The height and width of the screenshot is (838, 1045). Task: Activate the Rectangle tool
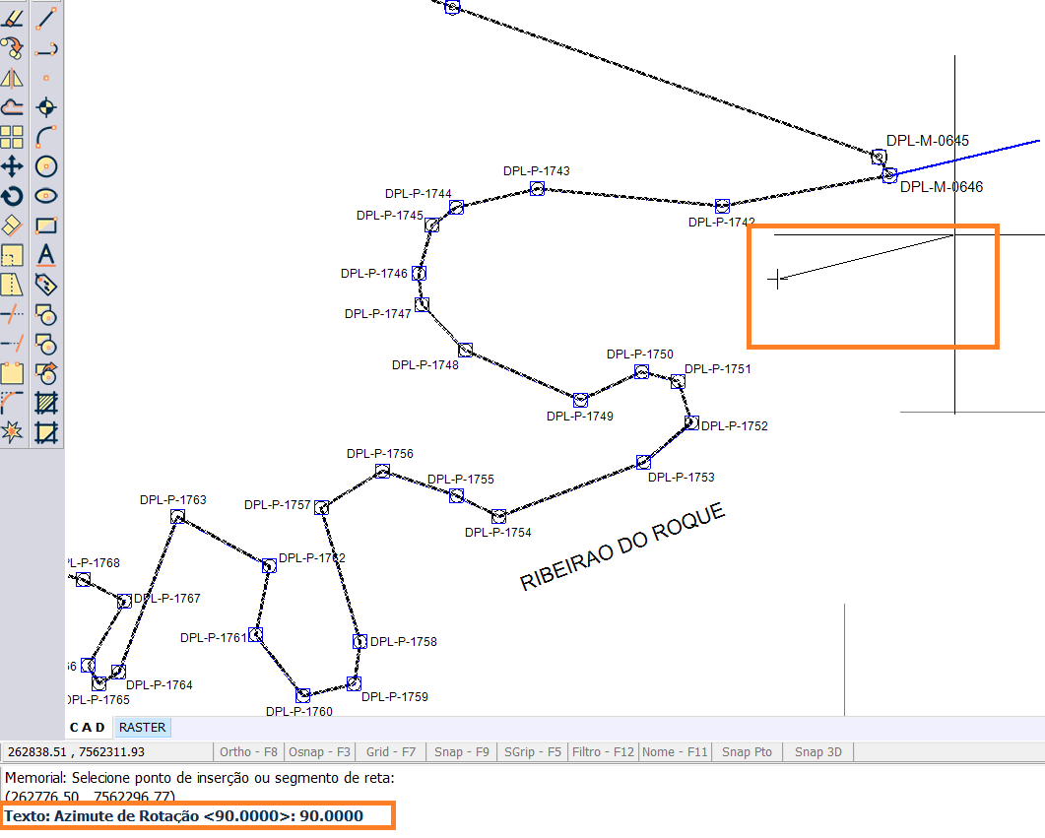(46, 226)
